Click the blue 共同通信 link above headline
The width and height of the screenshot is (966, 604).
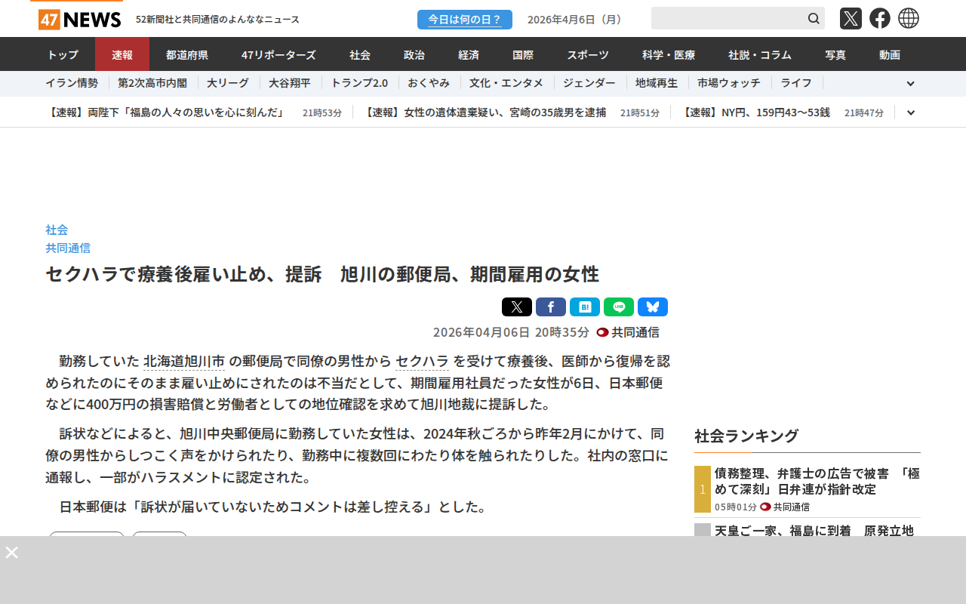[68, 248]
